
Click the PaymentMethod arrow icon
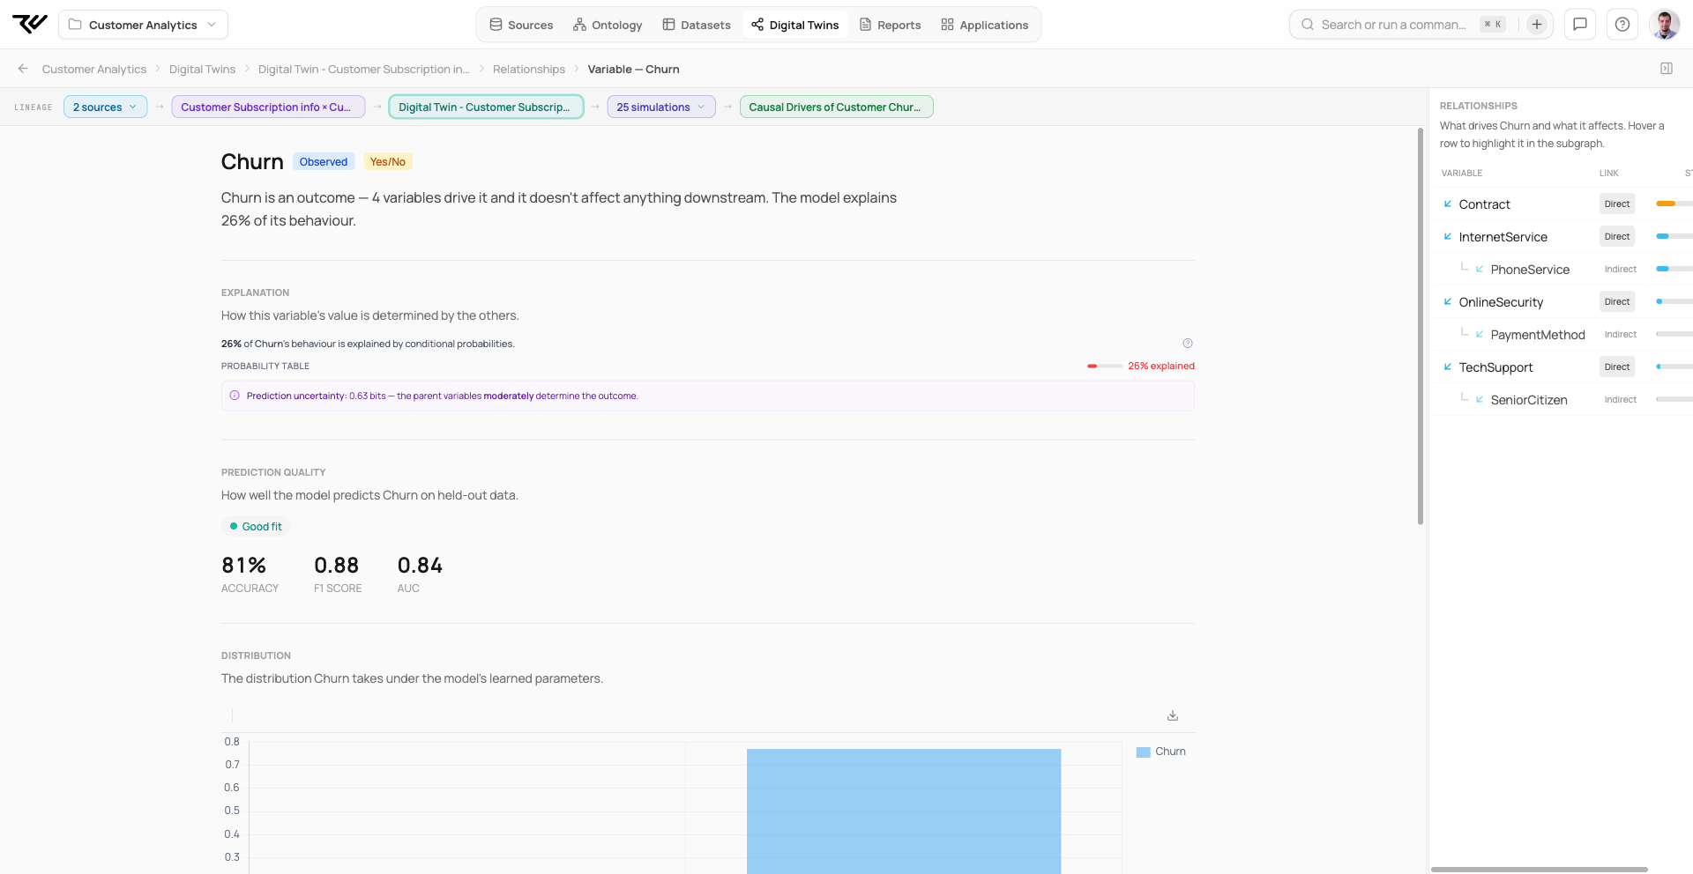[1480, 334]
